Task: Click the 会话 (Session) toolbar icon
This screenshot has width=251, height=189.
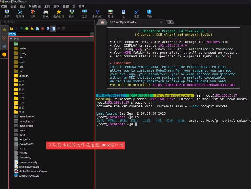Action: [7, 13]
